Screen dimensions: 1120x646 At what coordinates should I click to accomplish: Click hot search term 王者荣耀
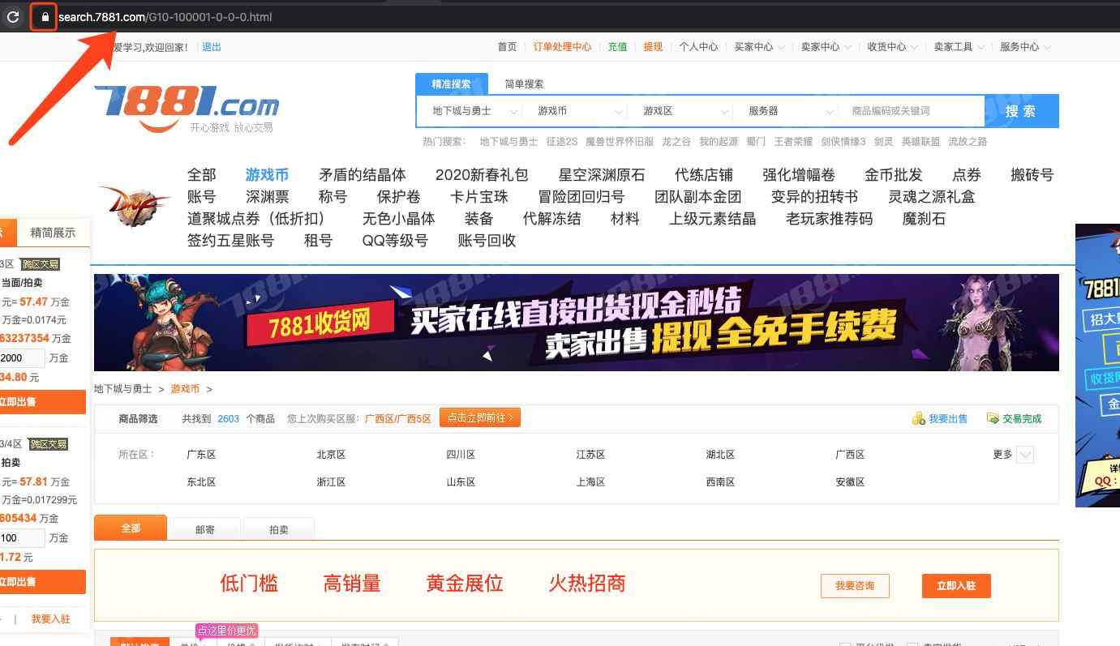pyautogui.click(x=793, y=142)
